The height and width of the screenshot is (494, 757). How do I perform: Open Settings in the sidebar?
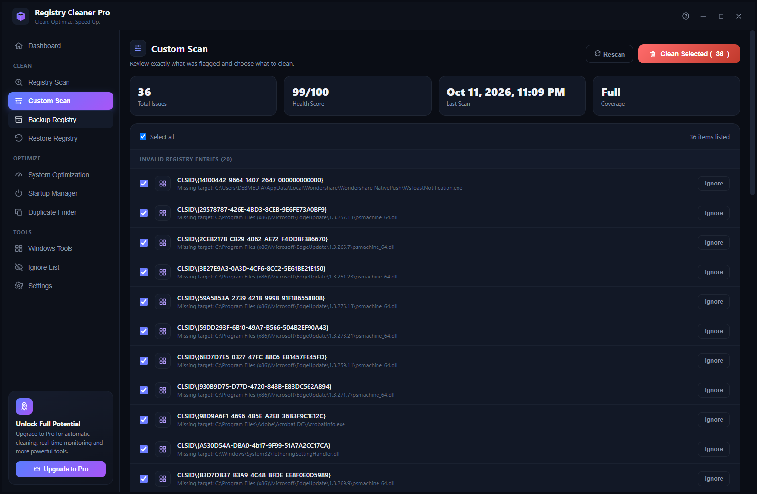click(x=61, y=286)
